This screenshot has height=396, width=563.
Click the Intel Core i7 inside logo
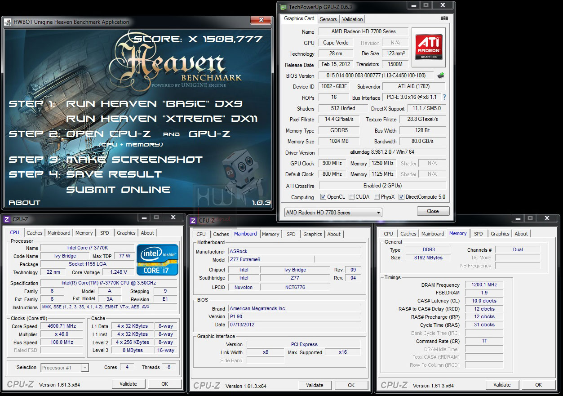(158, 260)
